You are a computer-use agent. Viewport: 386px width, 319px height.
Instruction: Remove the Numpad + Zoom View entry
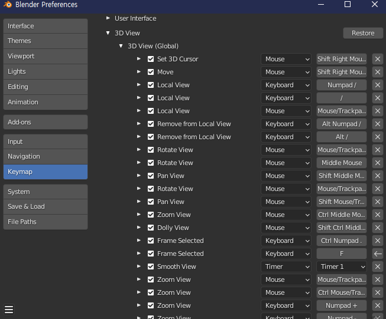[377, 306]
